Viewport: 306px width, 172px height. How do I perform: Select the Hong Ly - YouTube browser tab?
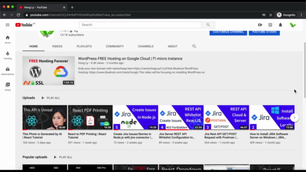pos(42,8)
